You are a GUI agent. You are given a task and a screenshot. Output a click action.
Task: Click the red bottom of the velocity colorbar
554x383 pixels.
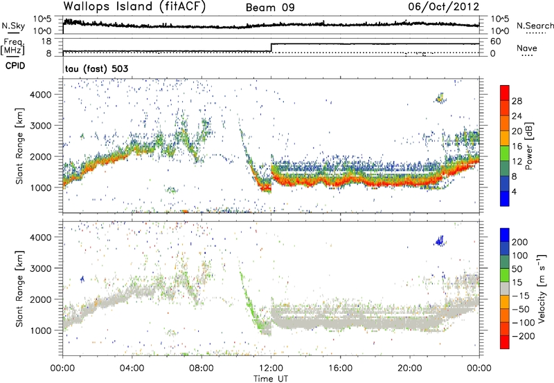505,342
